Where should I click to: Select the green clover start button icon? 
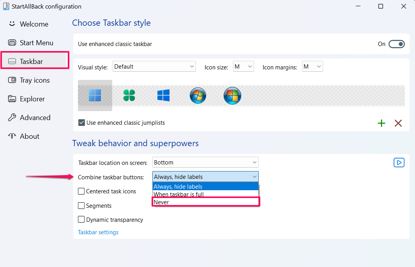129,95
